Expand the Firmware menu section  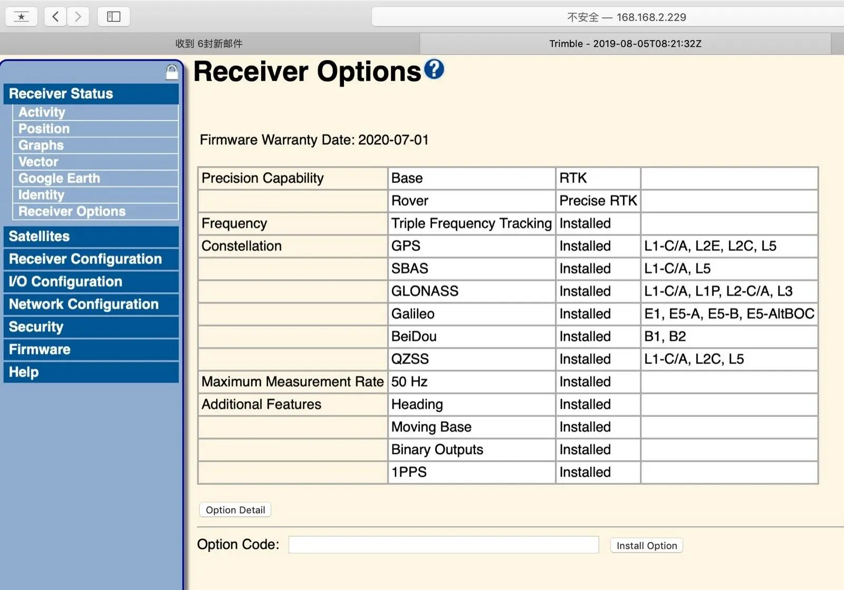click(x=91, y=350)
